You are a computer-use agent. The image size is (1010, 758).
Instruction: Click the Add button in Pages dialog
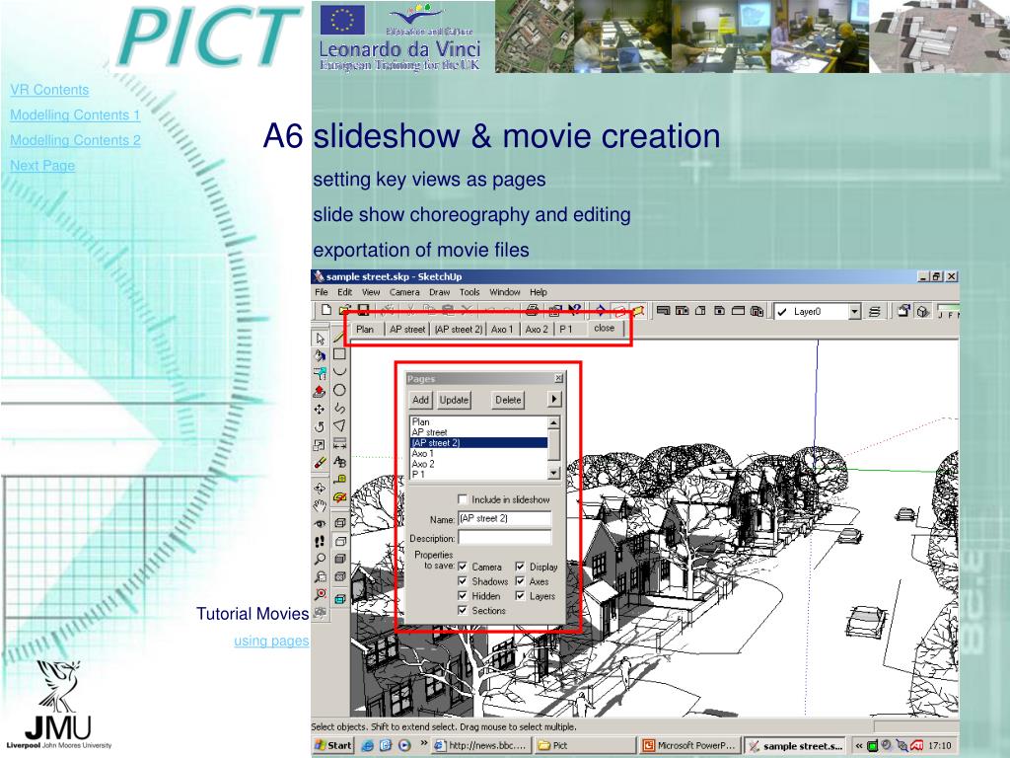pos(420,400)
